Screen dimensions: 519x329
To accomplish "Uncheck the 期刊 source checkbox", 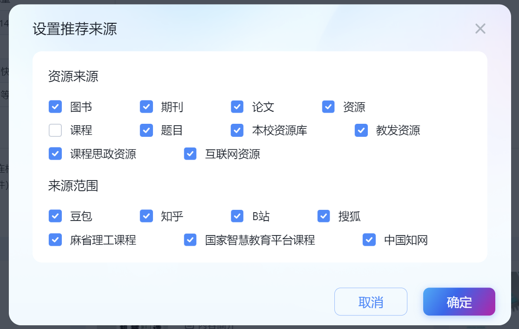I will tap(146, 107).
